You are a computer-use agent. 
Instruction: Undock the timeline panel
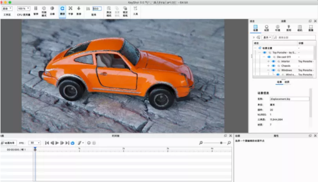pyautogui.click(x=225, y=136)
